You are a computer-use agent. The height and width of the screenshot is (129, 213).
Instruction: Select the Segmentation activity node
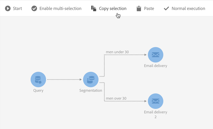(x=91, y=79)
